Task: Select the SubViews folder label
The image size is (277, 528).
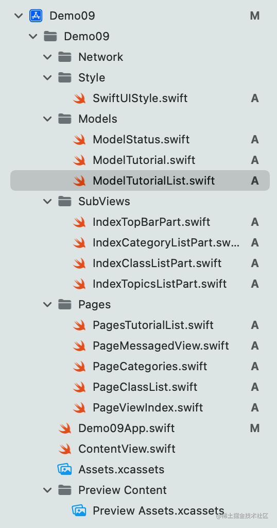Action: (x=104, y=202)
